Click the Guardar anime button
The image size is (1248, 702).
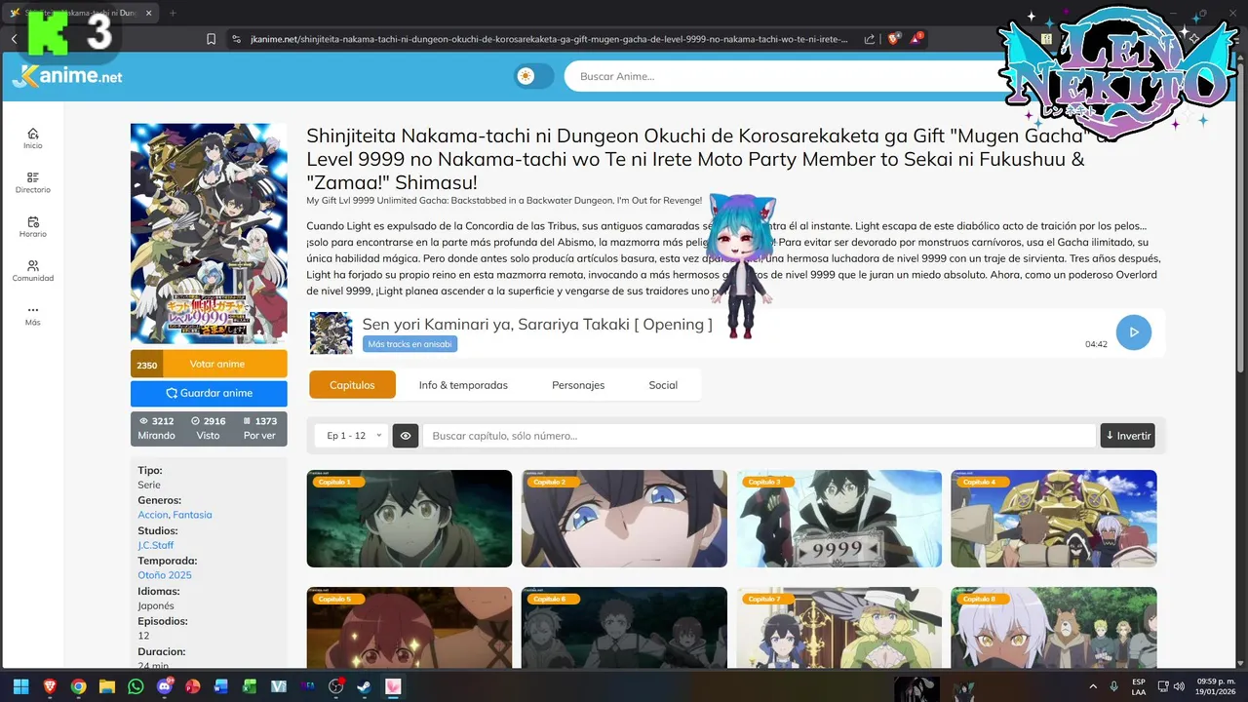coord(209,393)
